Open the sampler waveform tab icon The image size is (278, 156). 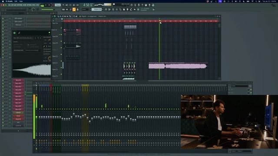pos(14,33)
